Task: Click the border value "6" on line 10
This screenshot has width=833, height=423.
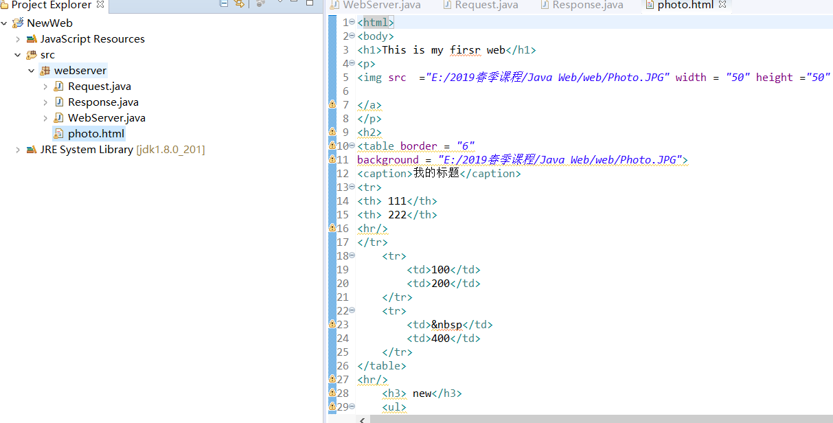Action: [466, 146]
